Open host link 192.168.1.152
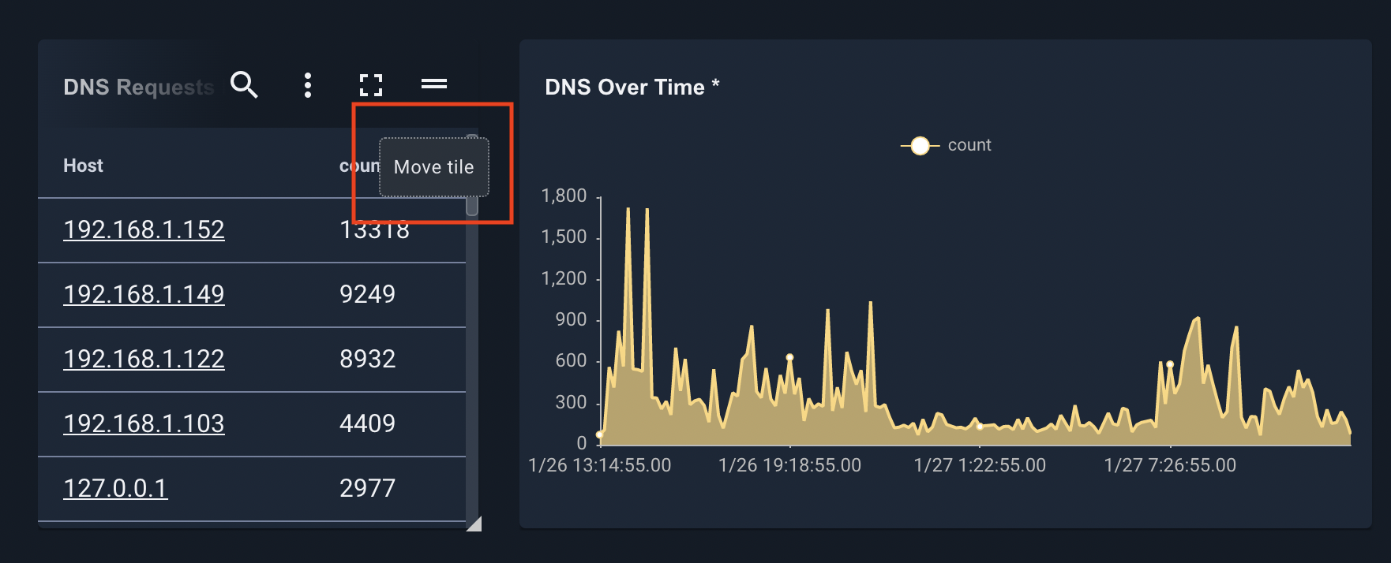This screenshot has width=1391, height=563. (144, 229)
